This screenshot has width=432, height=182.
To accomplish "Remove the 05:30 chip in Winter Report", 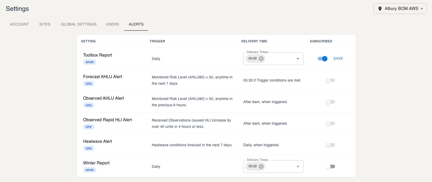I will (x=261, y=166).
